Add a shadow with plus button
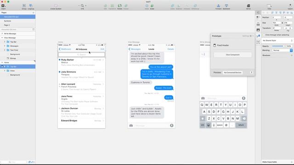Screen dimensions: 294x165 292,55
